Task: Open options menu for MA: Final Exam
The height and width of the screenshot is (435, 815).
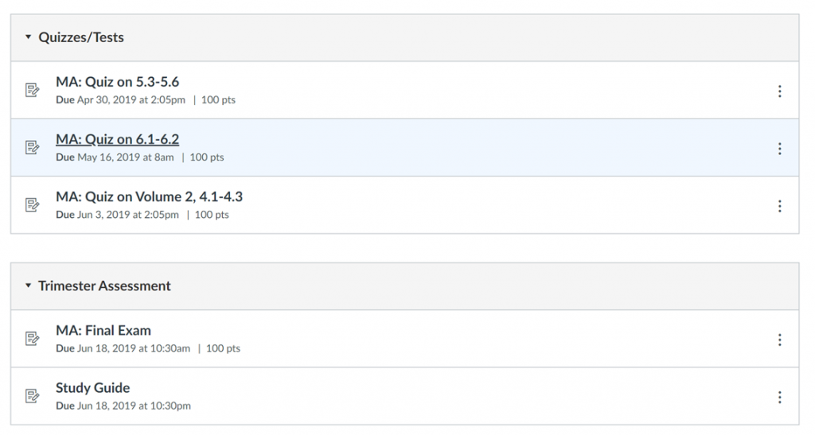Action: (x=779, y=340)
